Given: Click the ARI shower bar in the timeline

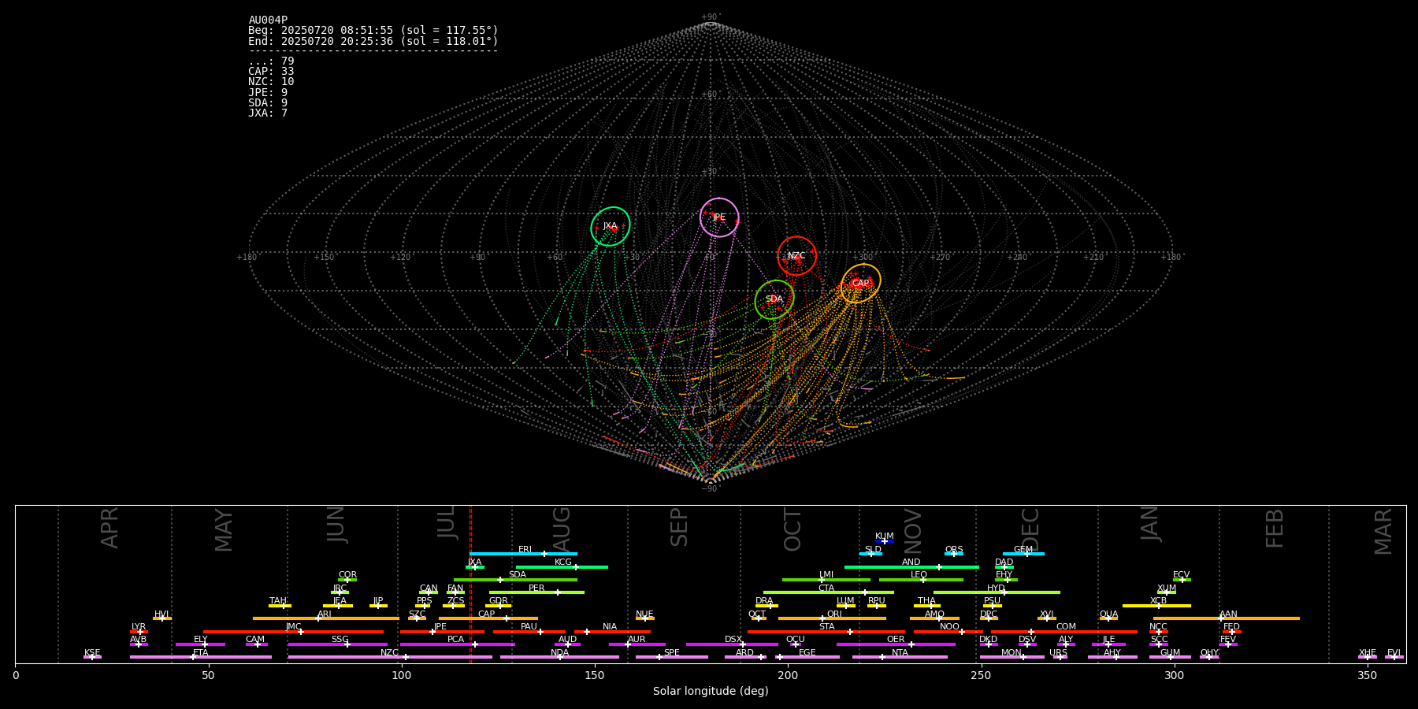Looking at the screenshot, I should [325, 618].
